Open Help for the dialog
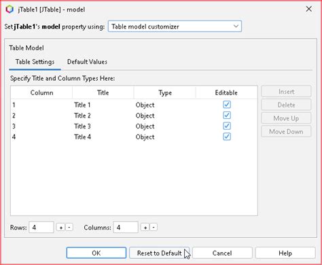The height and width of the screenshot is (265, 322). coord(285,253)
